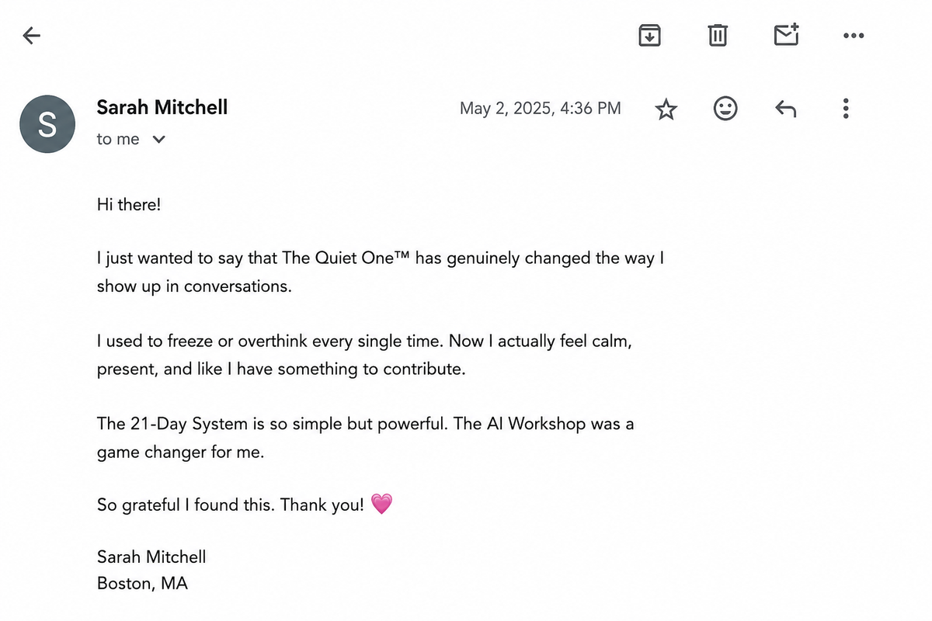Mark the message as unread
Screen dimensions: 932x621
click(786, 35)
